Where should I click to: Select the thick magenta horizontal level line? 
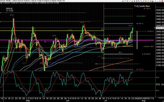pyautogui.click(x=77, y=40)
